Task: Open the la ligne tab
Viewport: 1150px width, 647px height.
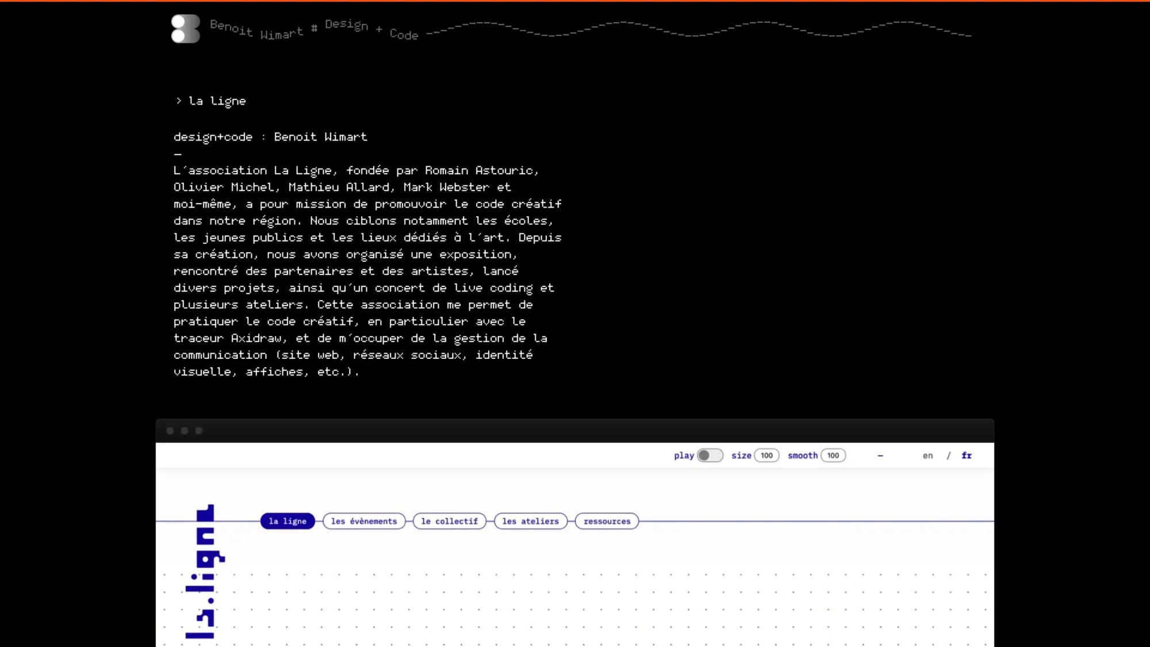Action: 287,521
